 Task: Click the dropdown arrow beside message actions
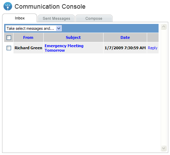(59, 28)
